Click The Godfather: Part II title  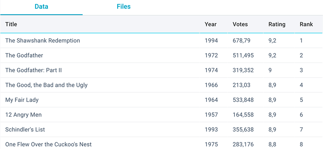point(34,70)
